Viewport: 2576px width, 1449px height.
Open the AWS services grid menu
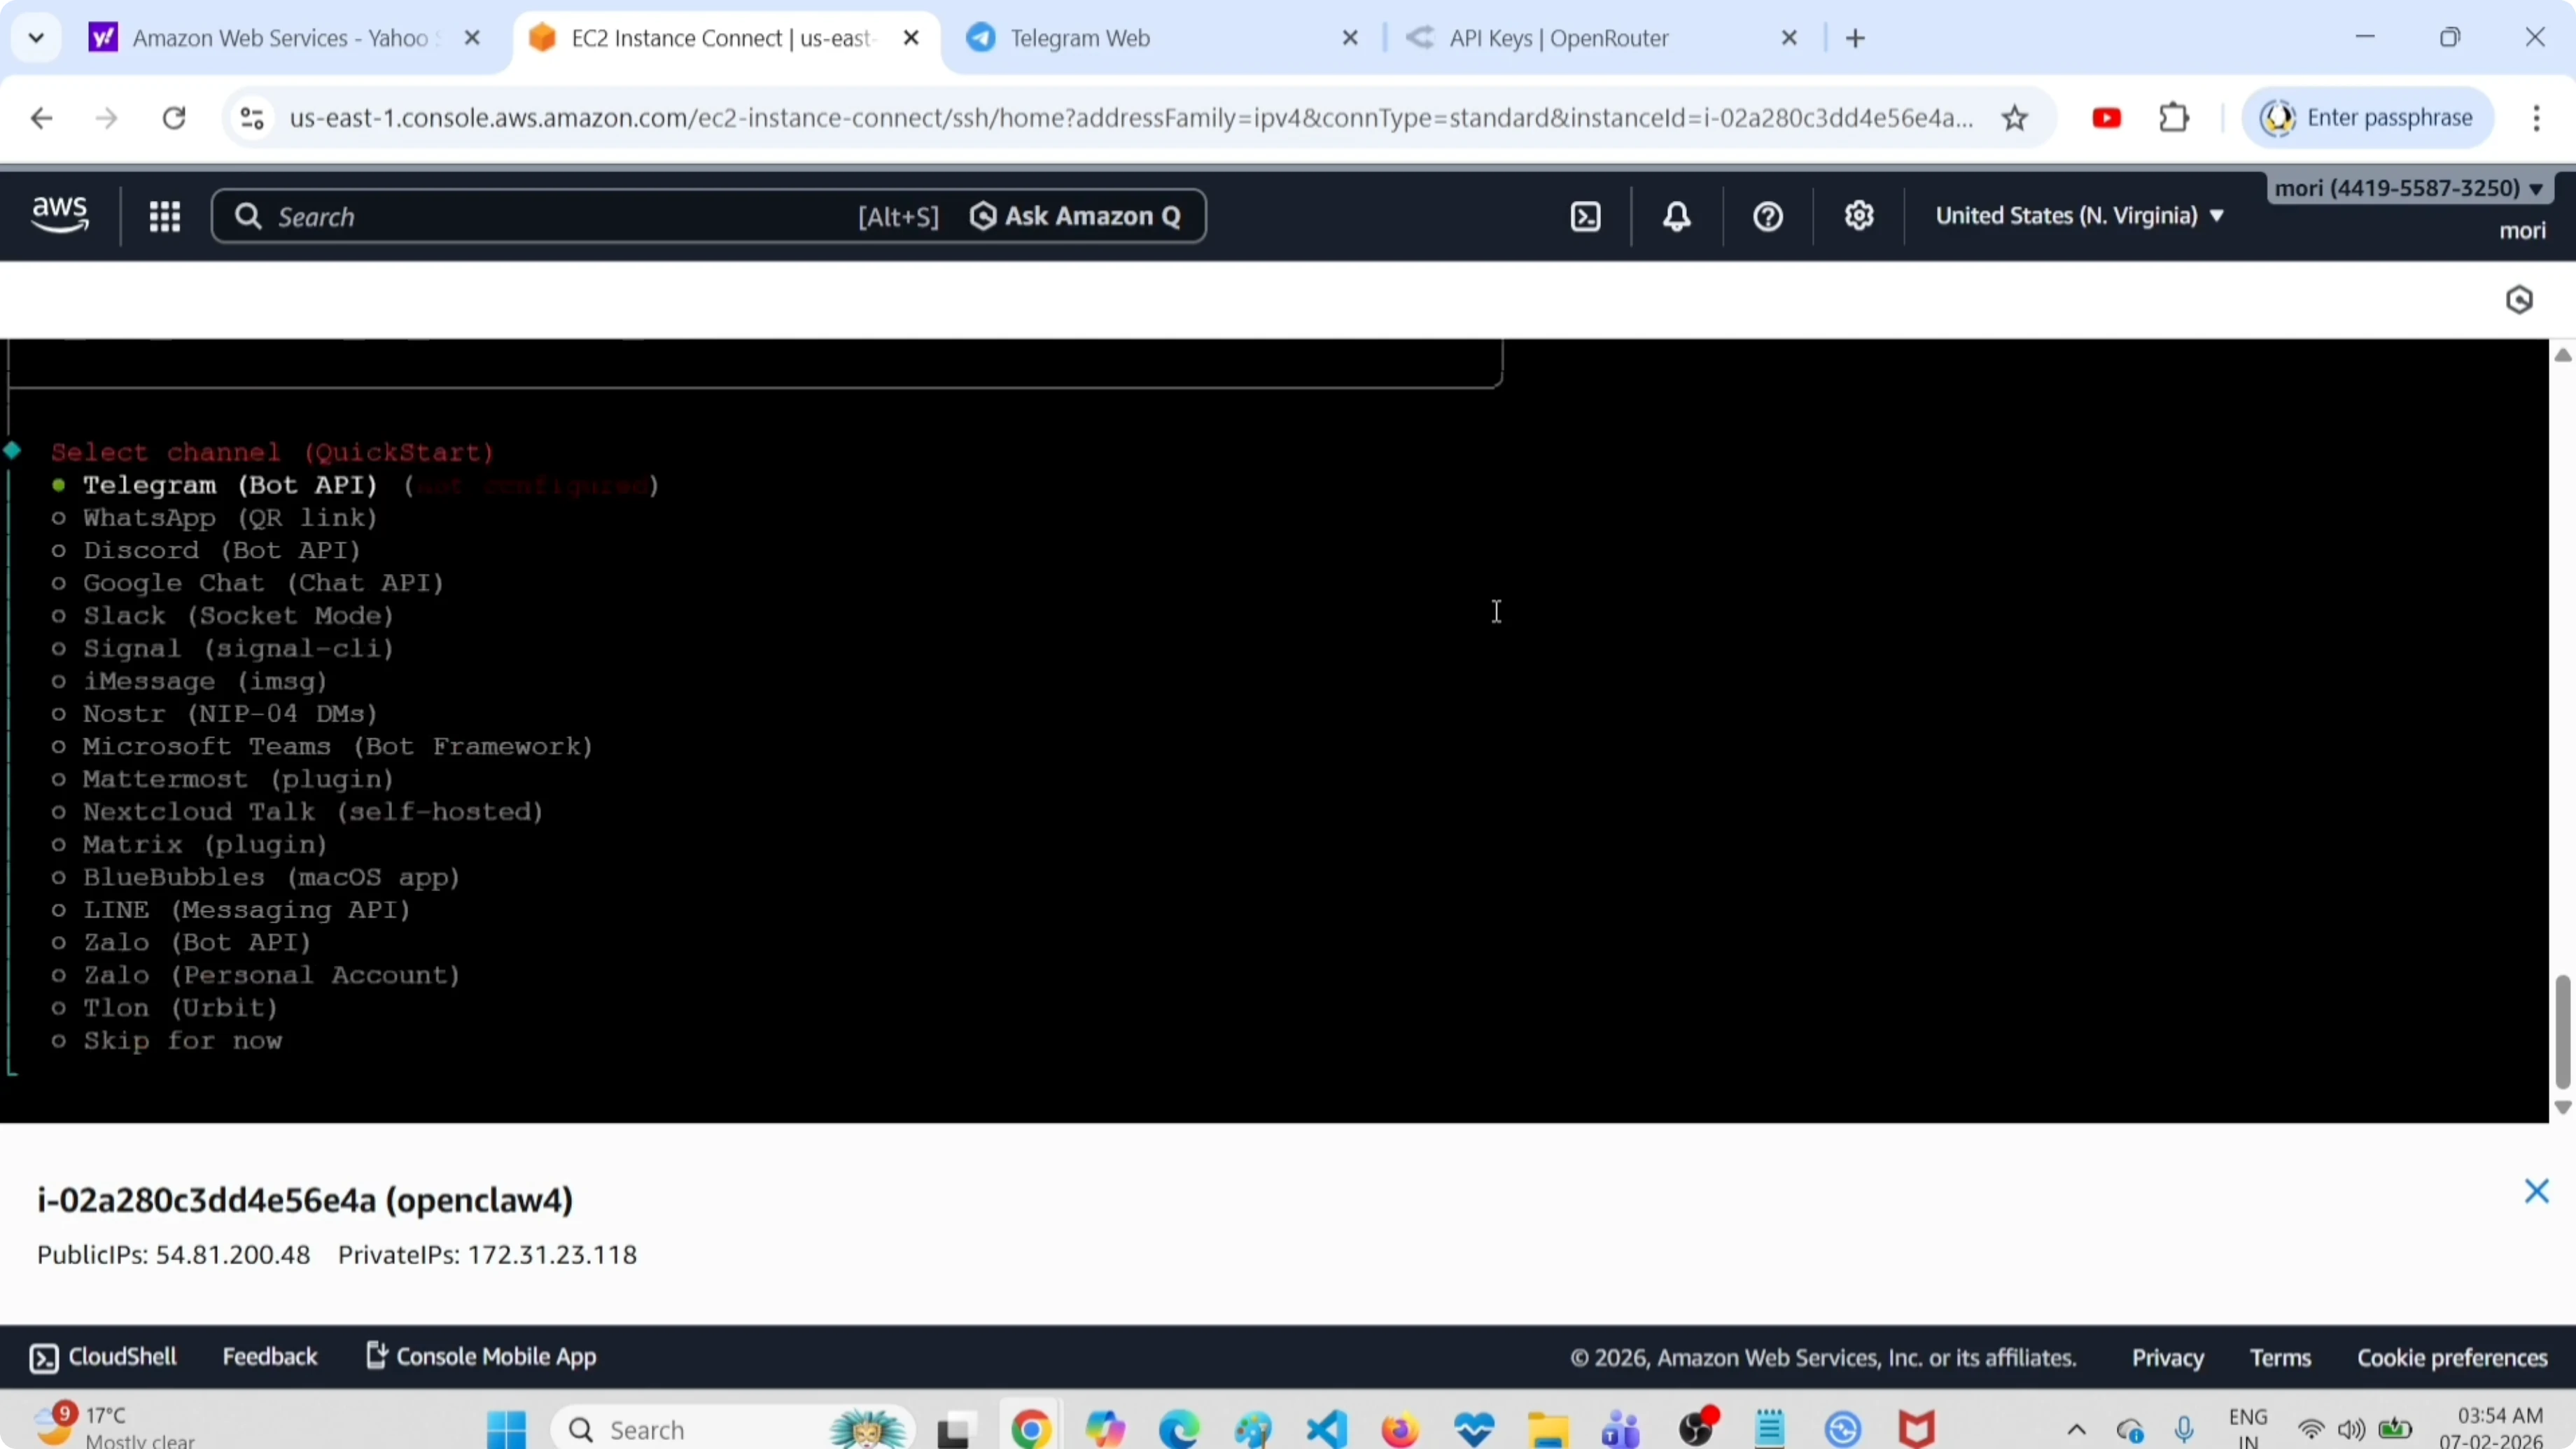(164, 216)
